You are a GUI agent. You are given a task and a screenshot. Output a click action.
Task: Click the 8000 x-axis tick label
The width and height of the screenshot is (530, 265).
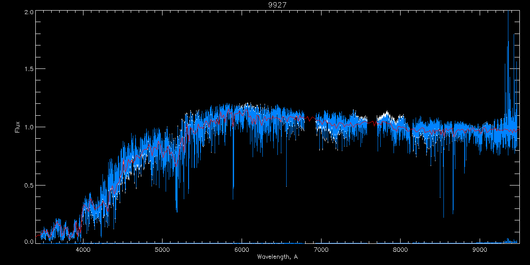point(401,249)
